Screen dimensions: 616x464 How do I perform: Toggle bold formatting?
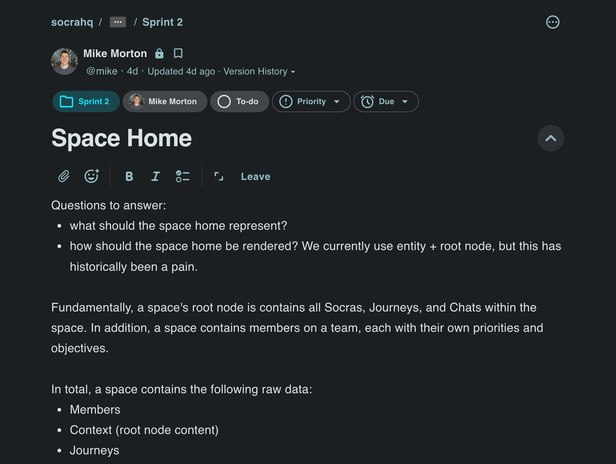pos(129,176)
